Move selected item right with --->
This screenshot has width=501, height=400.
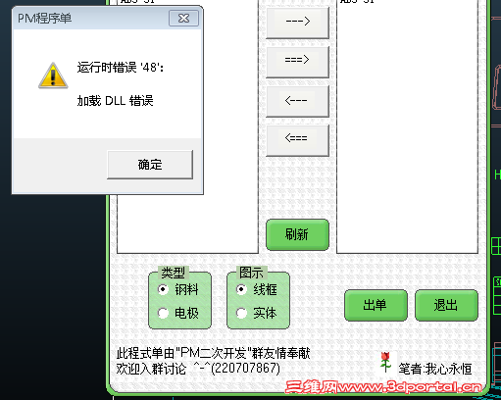pyautogui.click(x=297, y=23)
